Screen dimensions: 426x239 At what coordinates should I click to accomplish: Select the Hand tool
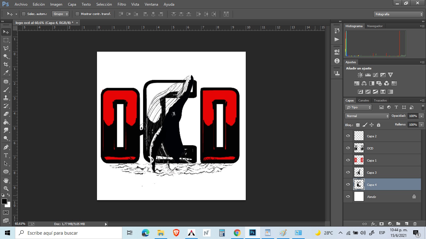pyautogui.click(x=6, y=180)
